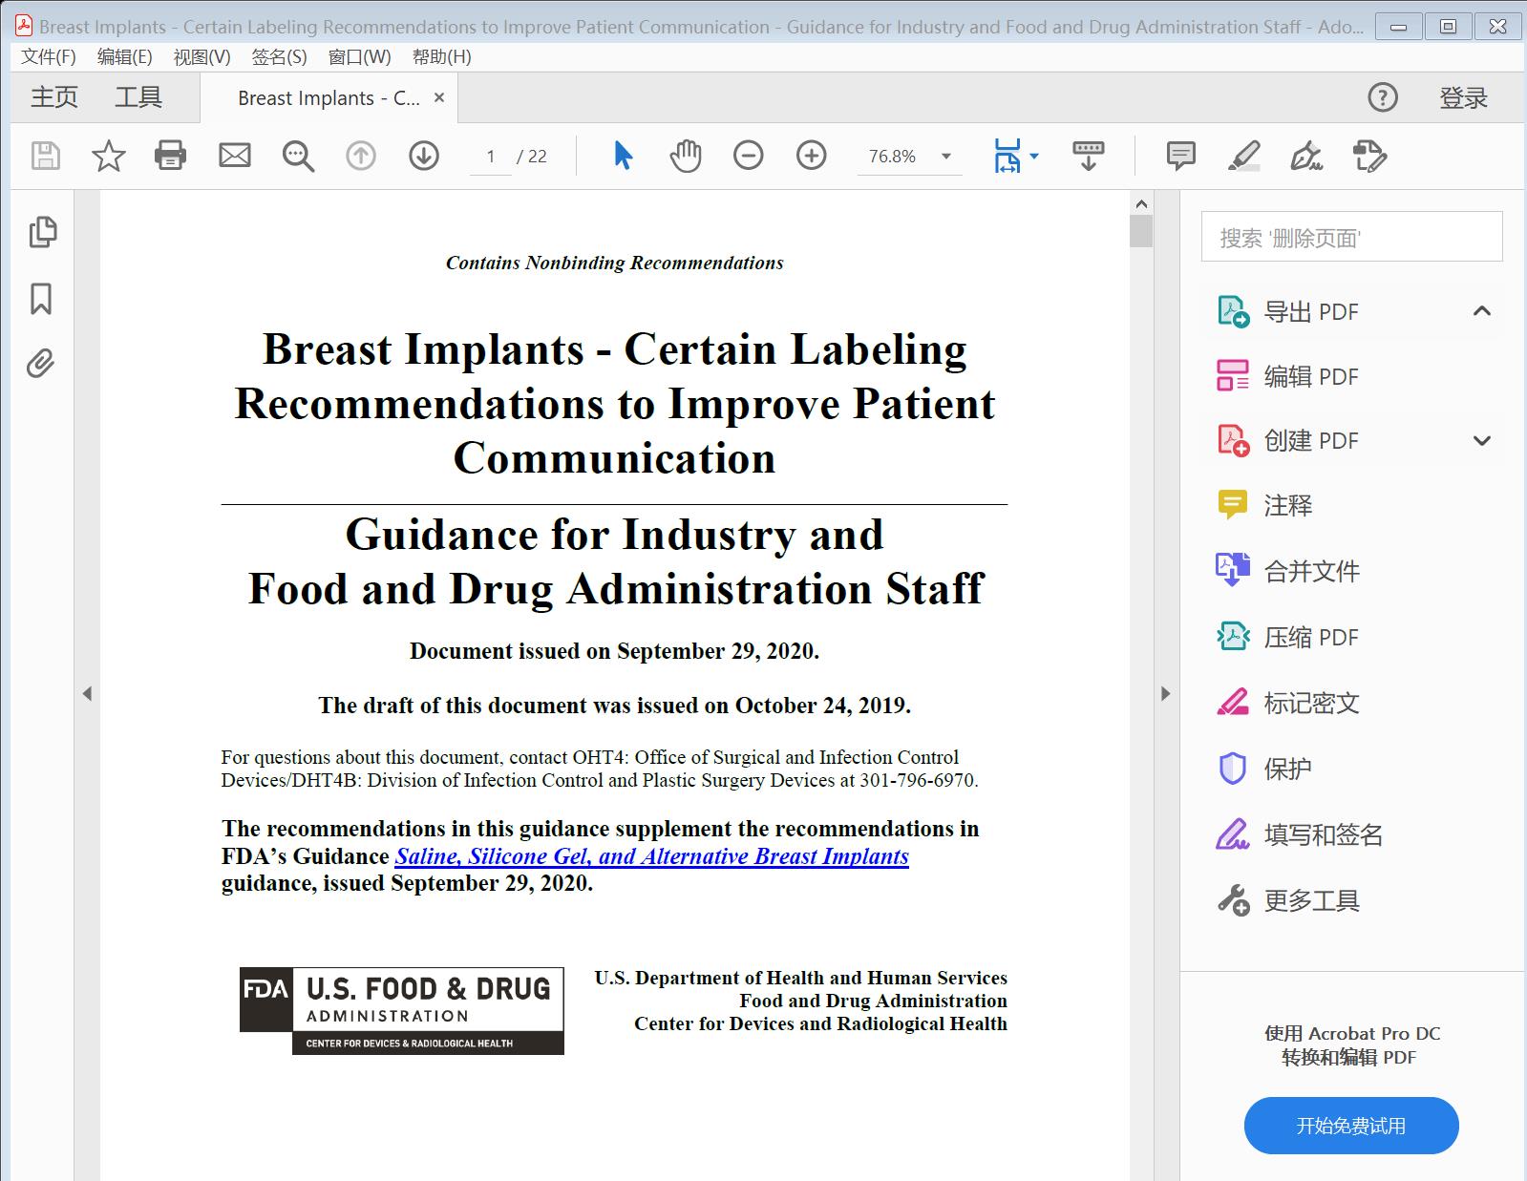Print the document using the printer icon
Viewport: 1527px width, 1181px height.
tap(171, 156)
